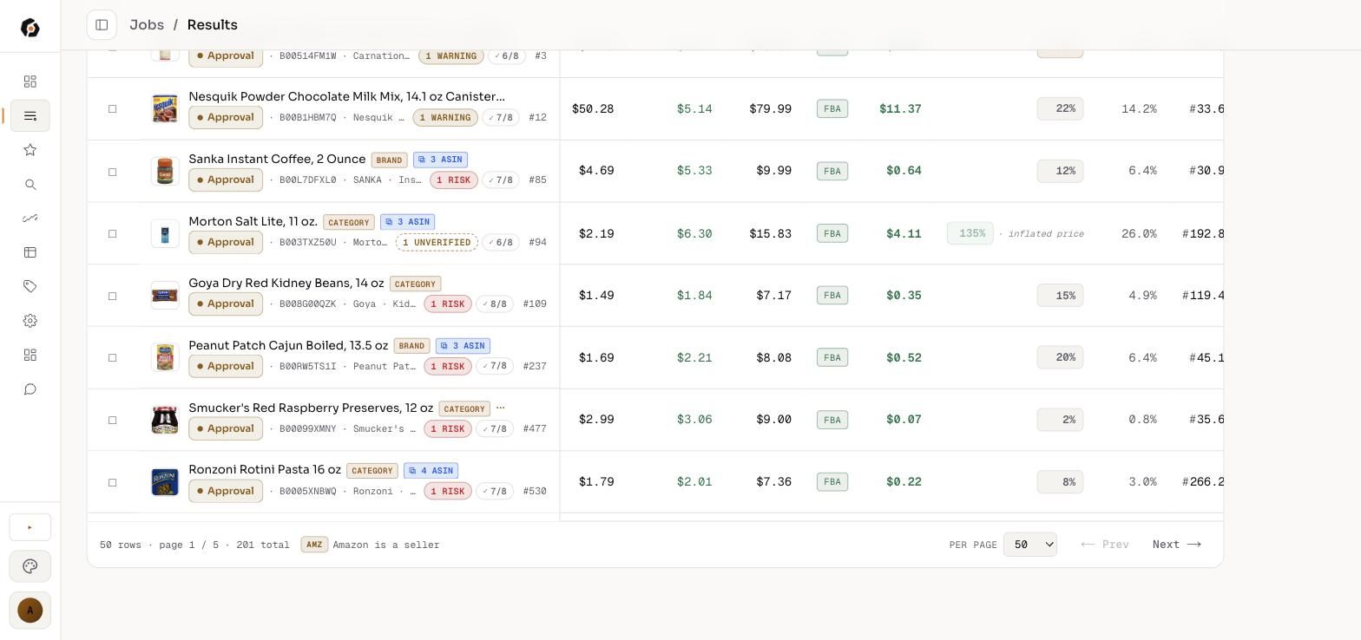This screenshot has width=1361, height=640.
Task: Click the 1 WARNING badge on Nesquik row
Action: [445, 118]
